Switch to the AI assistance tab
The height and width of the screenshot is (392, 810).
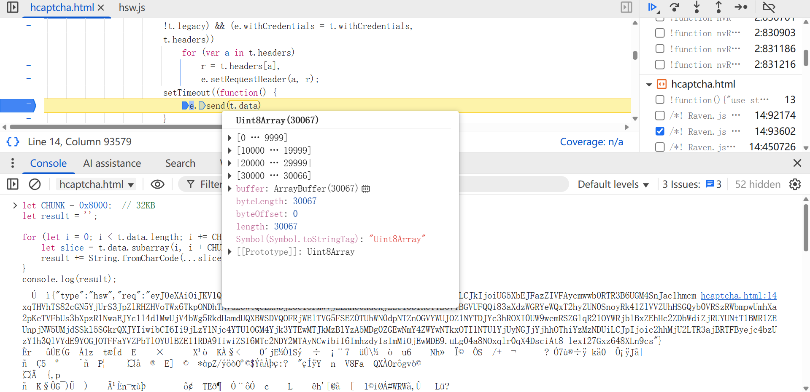(112, 163)
